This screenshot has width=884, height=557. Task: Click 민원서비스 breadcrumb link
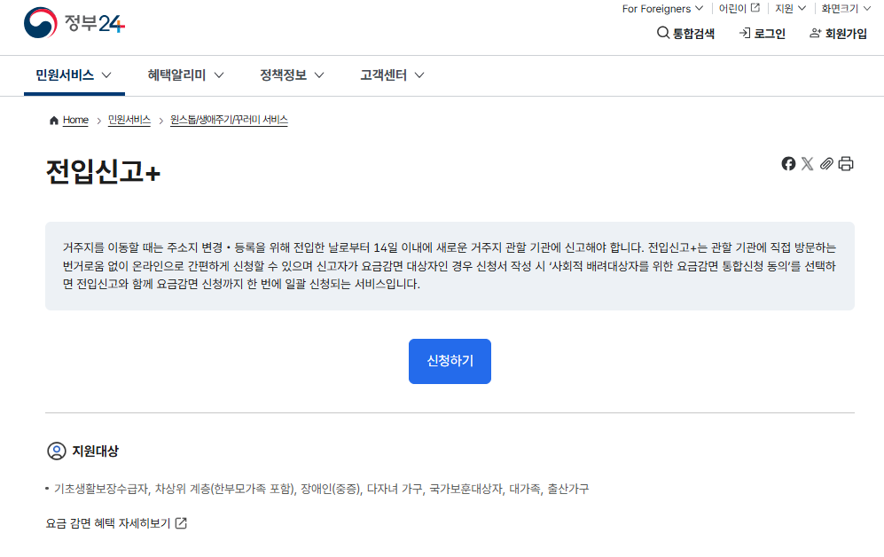coord(129,120)
